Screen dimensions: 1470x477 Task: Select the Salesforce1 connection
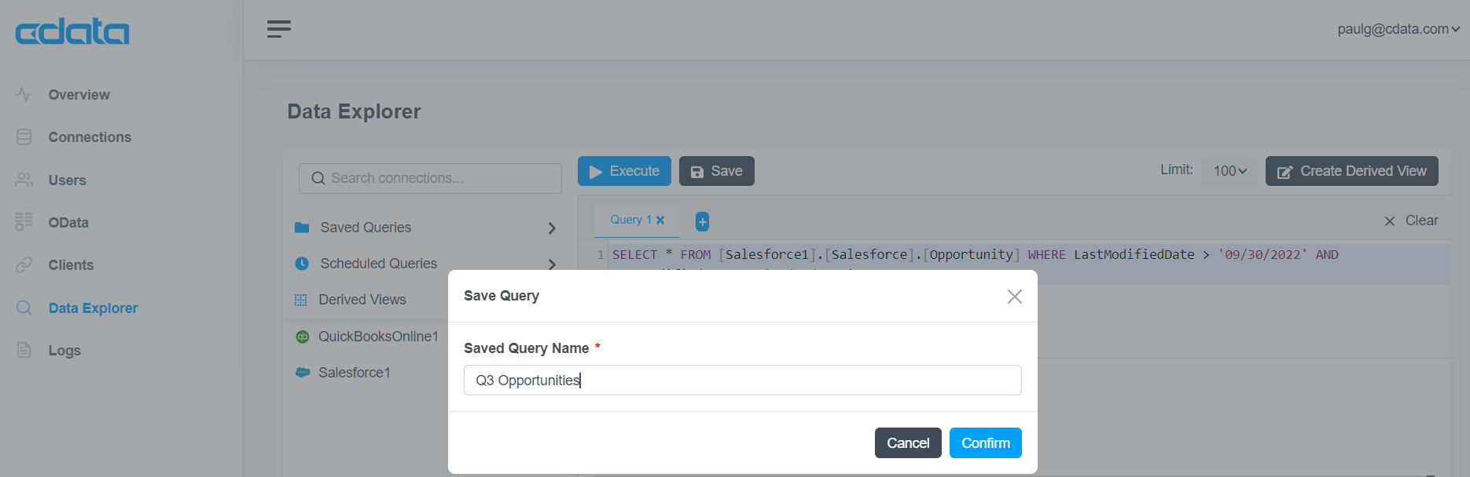(355, 373)
